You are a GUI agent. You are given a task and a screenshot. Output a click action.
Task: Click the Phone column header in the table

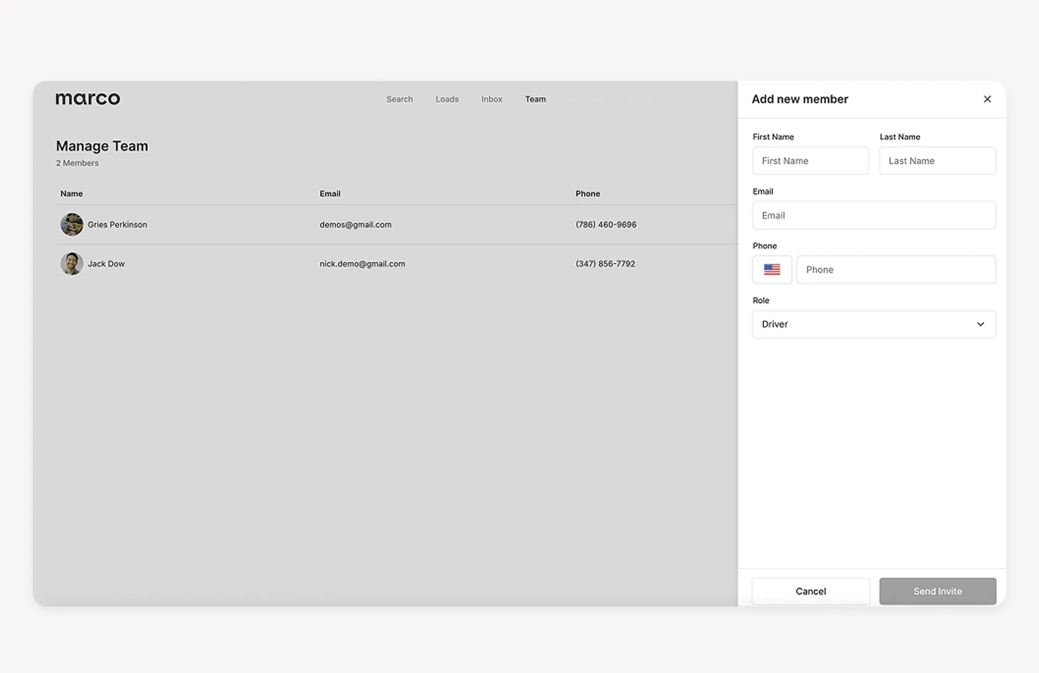pyautogui.click(x=587, y=194)
